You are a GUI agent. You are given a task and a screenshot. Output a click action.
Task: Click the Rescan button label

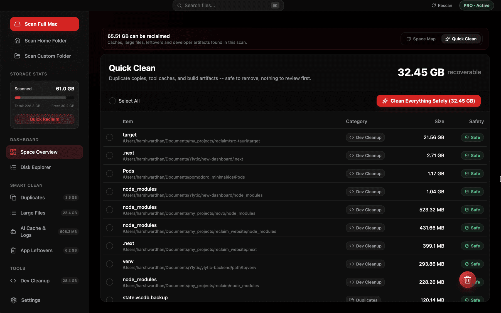pos(445,6)
